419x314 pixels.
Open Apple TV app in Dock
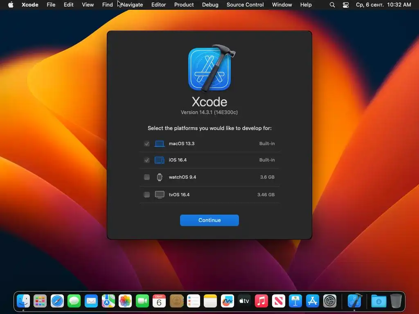[244, 301]
